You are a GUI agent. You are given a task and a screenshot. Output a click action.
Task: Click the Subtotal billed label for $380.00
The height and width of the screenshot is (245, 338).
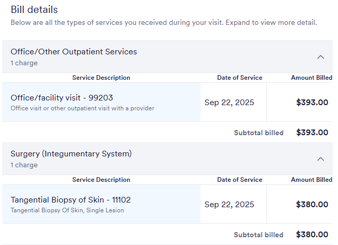[259, 235]
